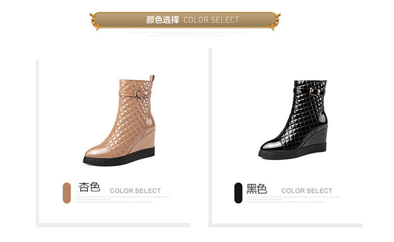394x242 pixels.
Task: Click the 黑色 color label
Action: (256, 189)
